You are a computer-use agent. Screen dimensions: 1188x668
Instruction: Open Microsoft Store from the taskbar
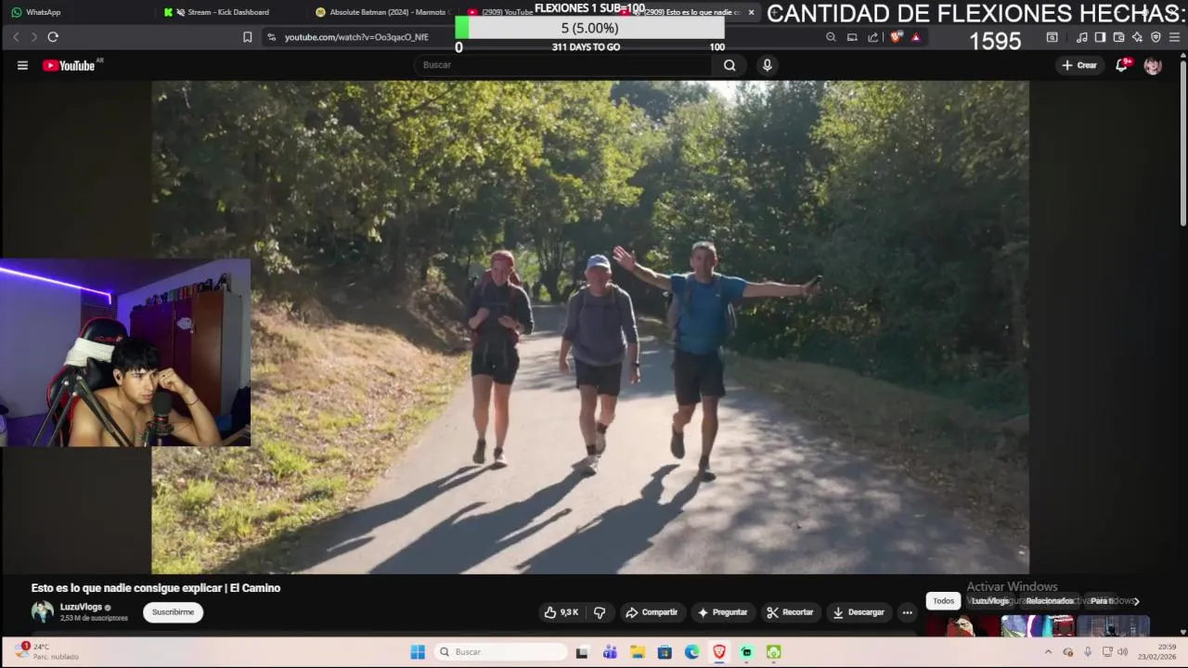(x=665, y=652)
